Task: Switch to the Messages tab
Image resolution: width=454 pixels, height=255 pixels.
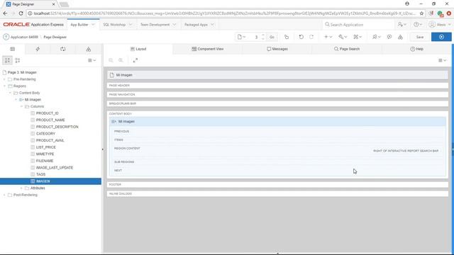Action: point(277,49)
